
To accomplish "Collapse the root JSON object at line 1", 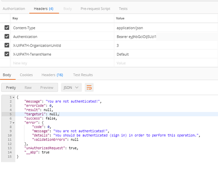I will click(13, 97).
